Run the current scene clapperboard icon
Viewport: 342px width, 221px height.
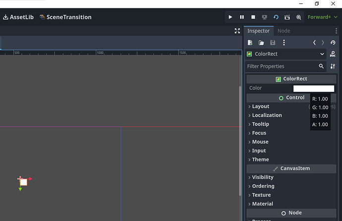(287, 17)
